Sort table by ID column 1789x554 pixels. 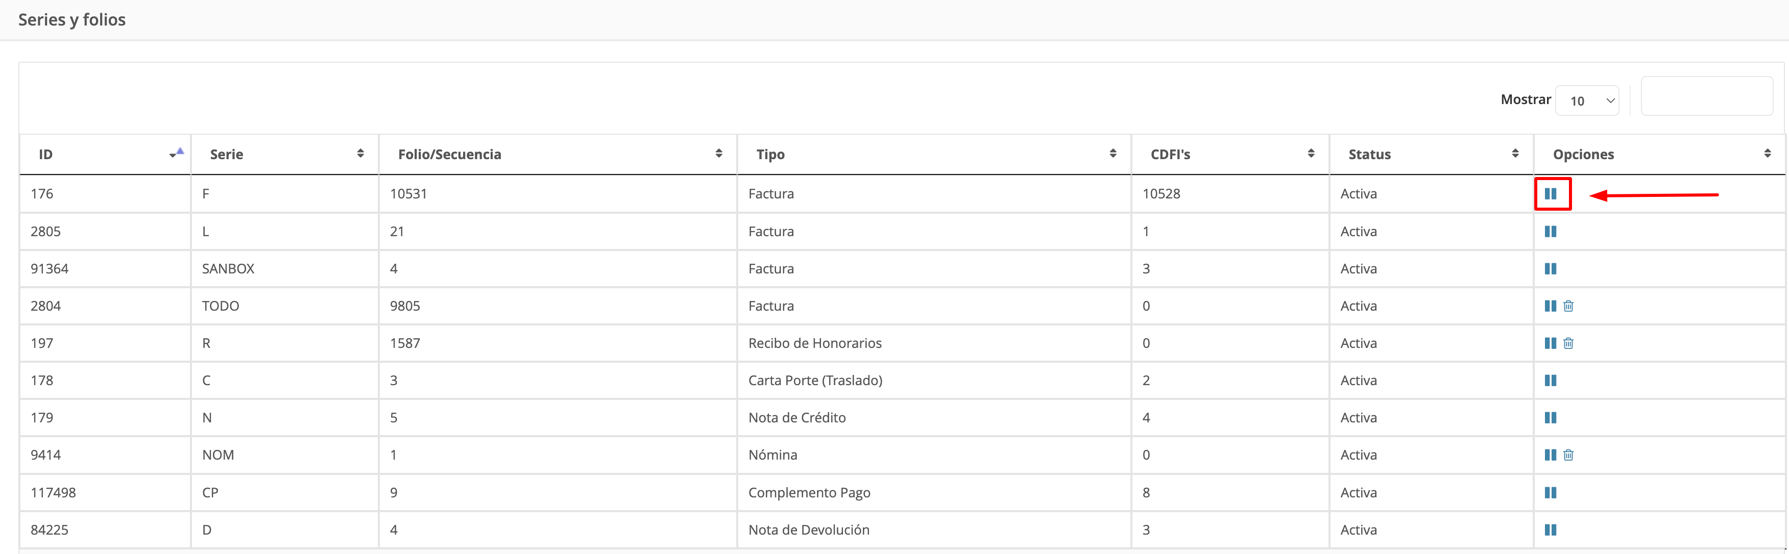tap(104, 154)
